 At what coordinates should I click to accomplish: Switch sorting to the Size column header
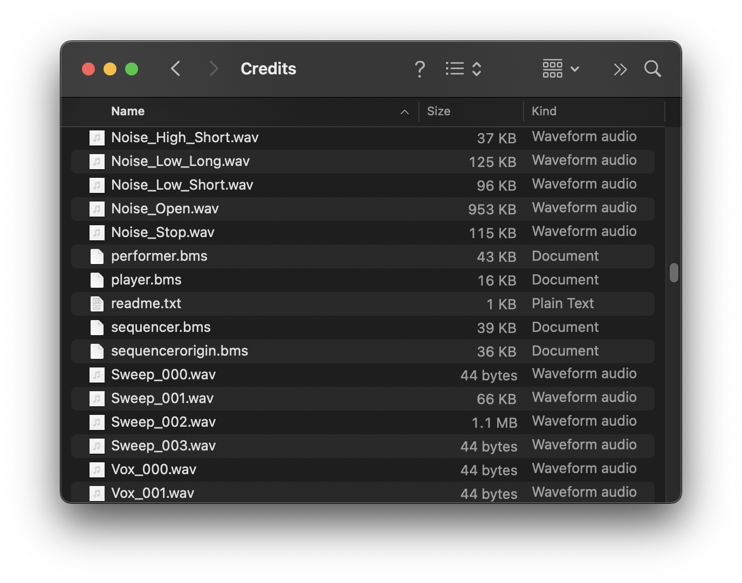coord(438,111)
